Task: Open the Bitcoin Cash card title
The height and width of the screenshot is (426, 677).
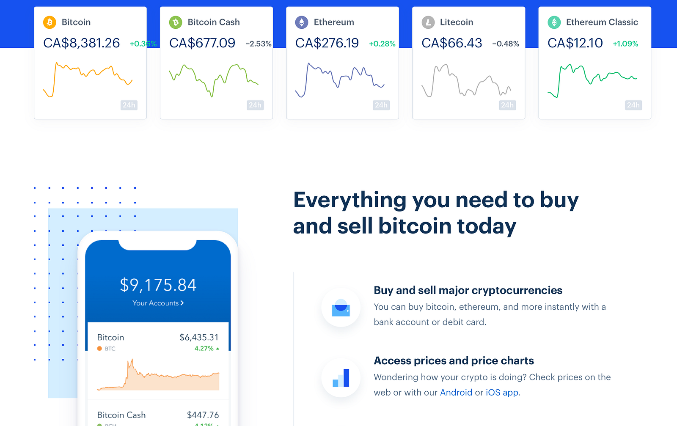Action: click(x=214, y=22)
